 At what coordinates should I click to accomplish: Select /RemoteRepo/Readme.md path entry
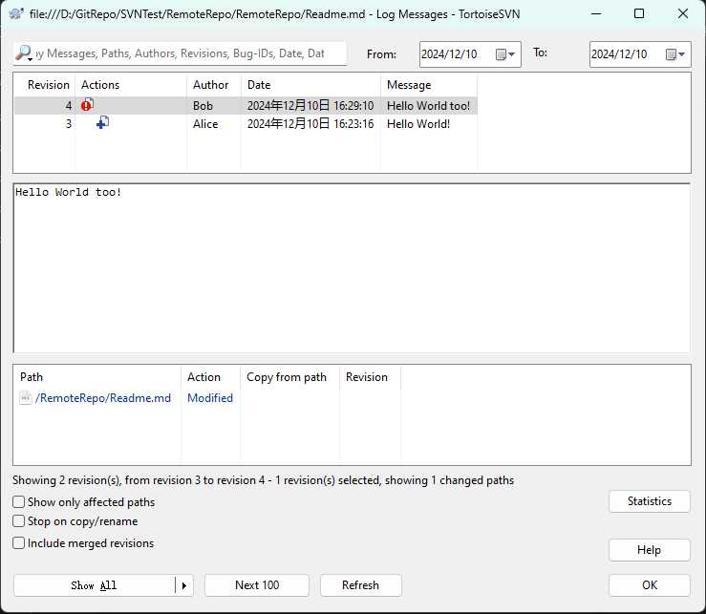coord(103,398)
